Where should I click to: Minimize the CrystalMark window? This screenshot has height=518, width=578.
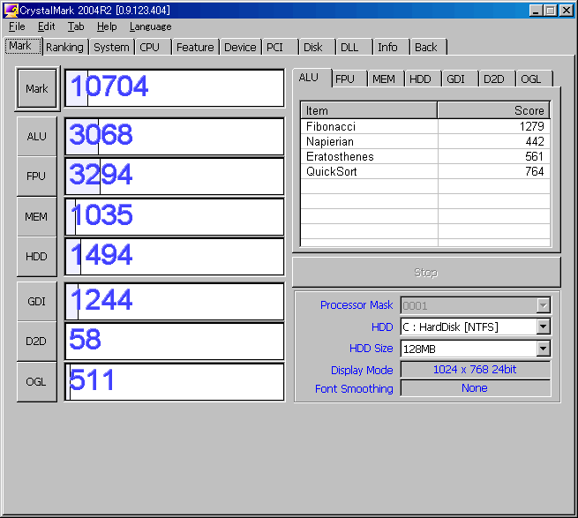536,11
